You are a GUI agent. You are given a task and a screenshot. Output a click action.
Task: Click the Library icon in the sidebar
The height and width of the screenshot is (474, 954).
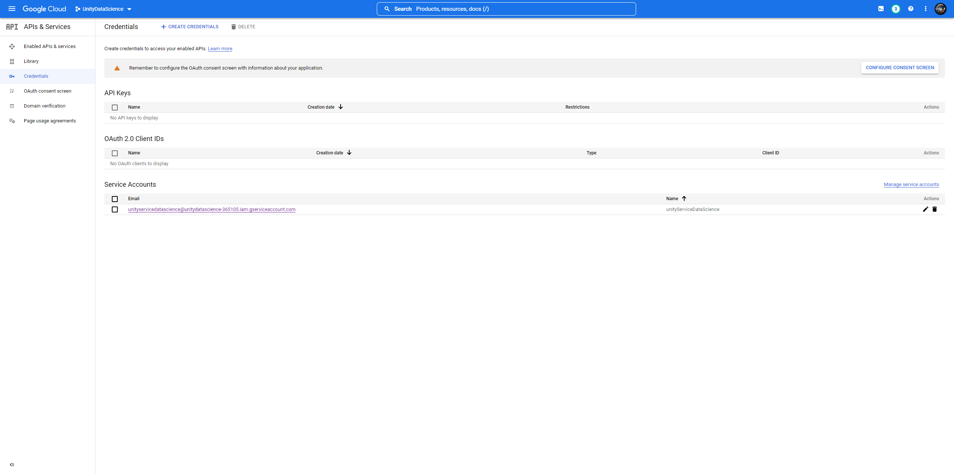(12, 61)
